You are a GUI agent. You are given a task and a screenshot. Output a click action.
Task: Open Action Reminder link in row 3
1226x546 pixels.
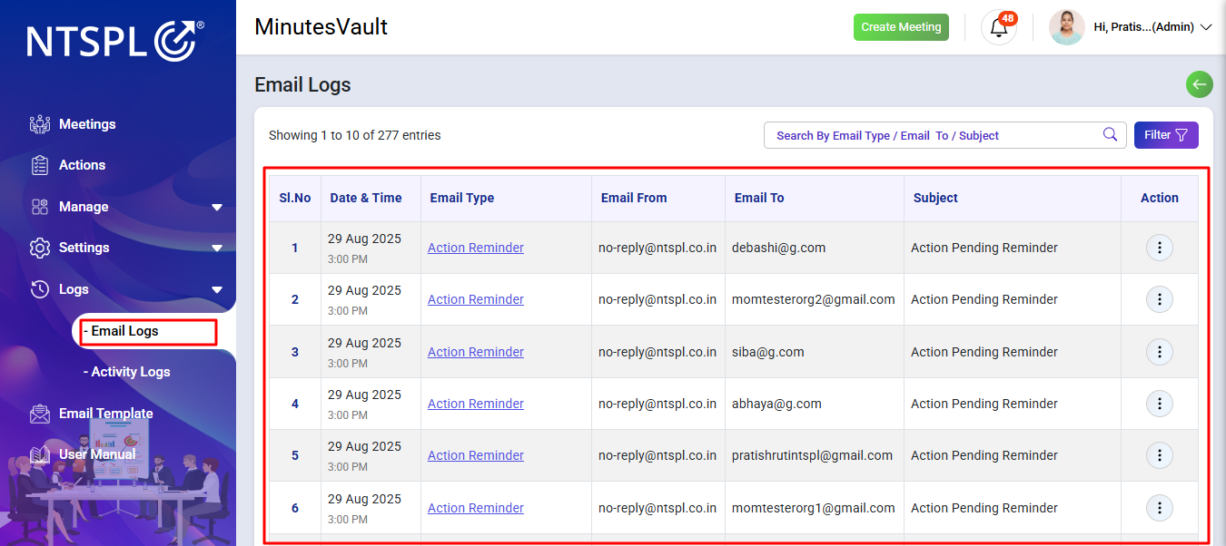coord(476,352)
